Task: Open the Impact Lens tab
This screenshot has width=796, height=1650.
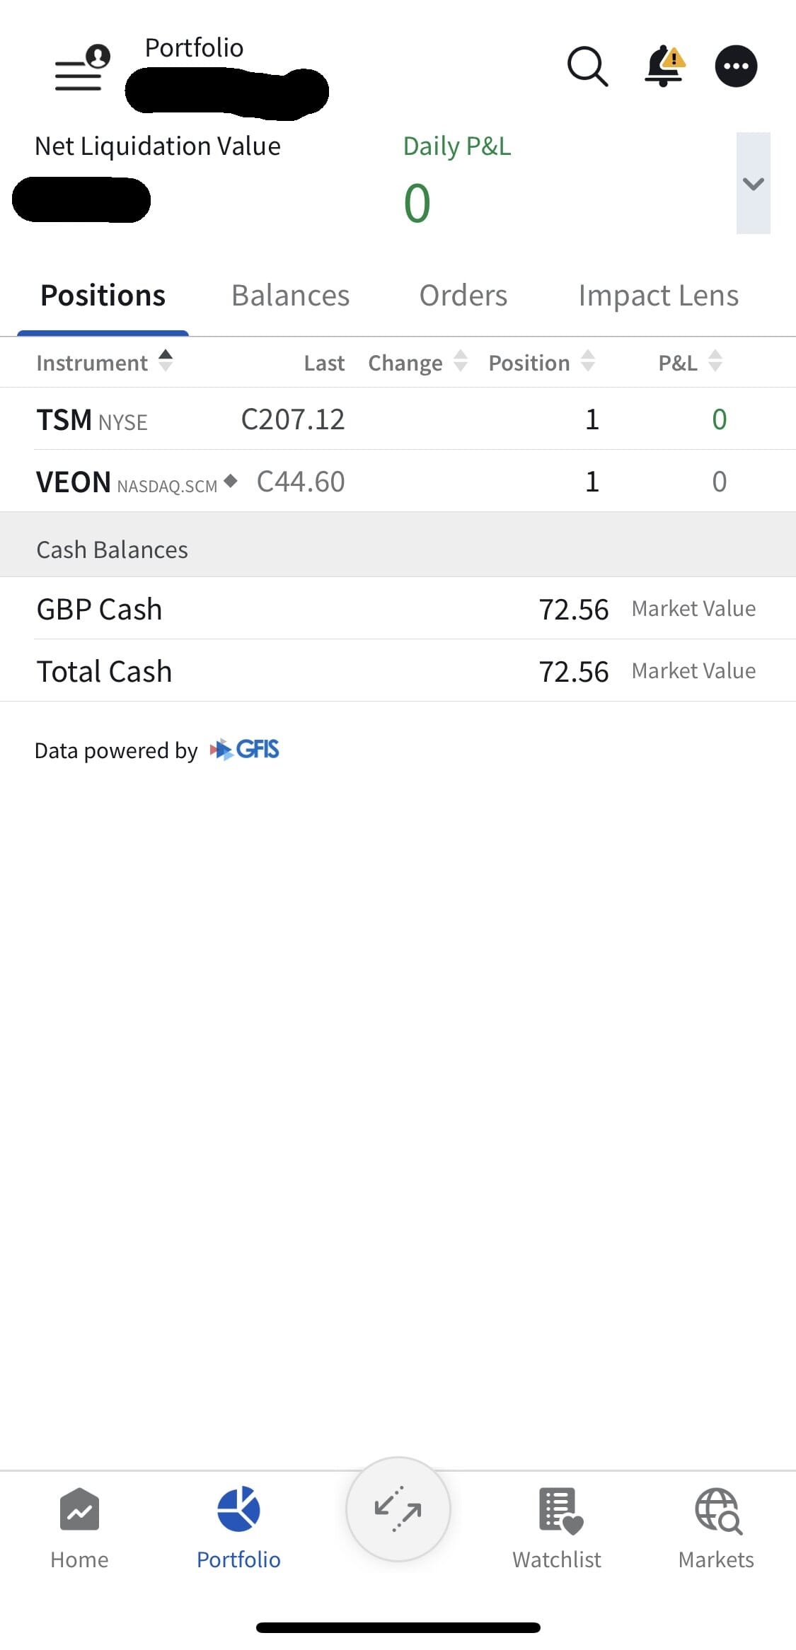Action: (x=658, y=296)
